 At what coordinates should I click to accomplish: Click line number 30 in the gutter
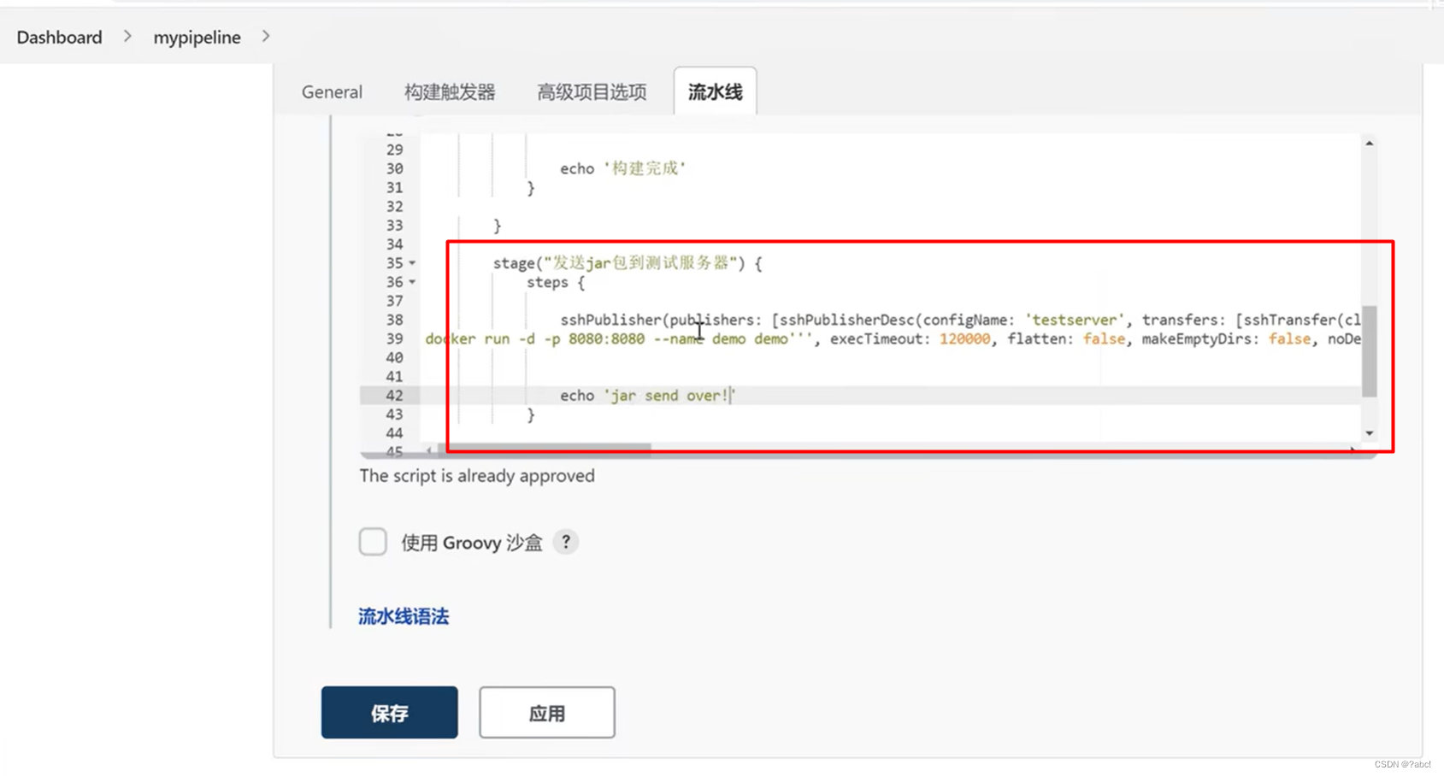[394, 168]
